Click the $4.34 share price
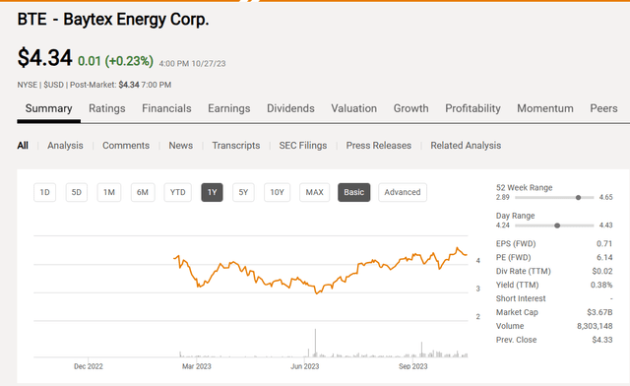The height and width of the screenshot is (386, 630). tap(44, 57)
